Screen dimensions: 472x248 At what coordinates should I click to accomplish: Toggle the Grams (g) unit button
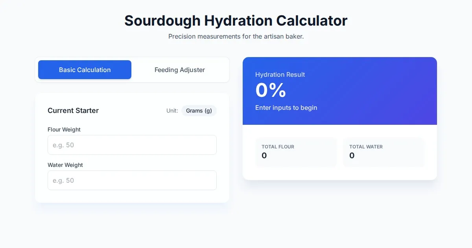[x=199, y=111]
